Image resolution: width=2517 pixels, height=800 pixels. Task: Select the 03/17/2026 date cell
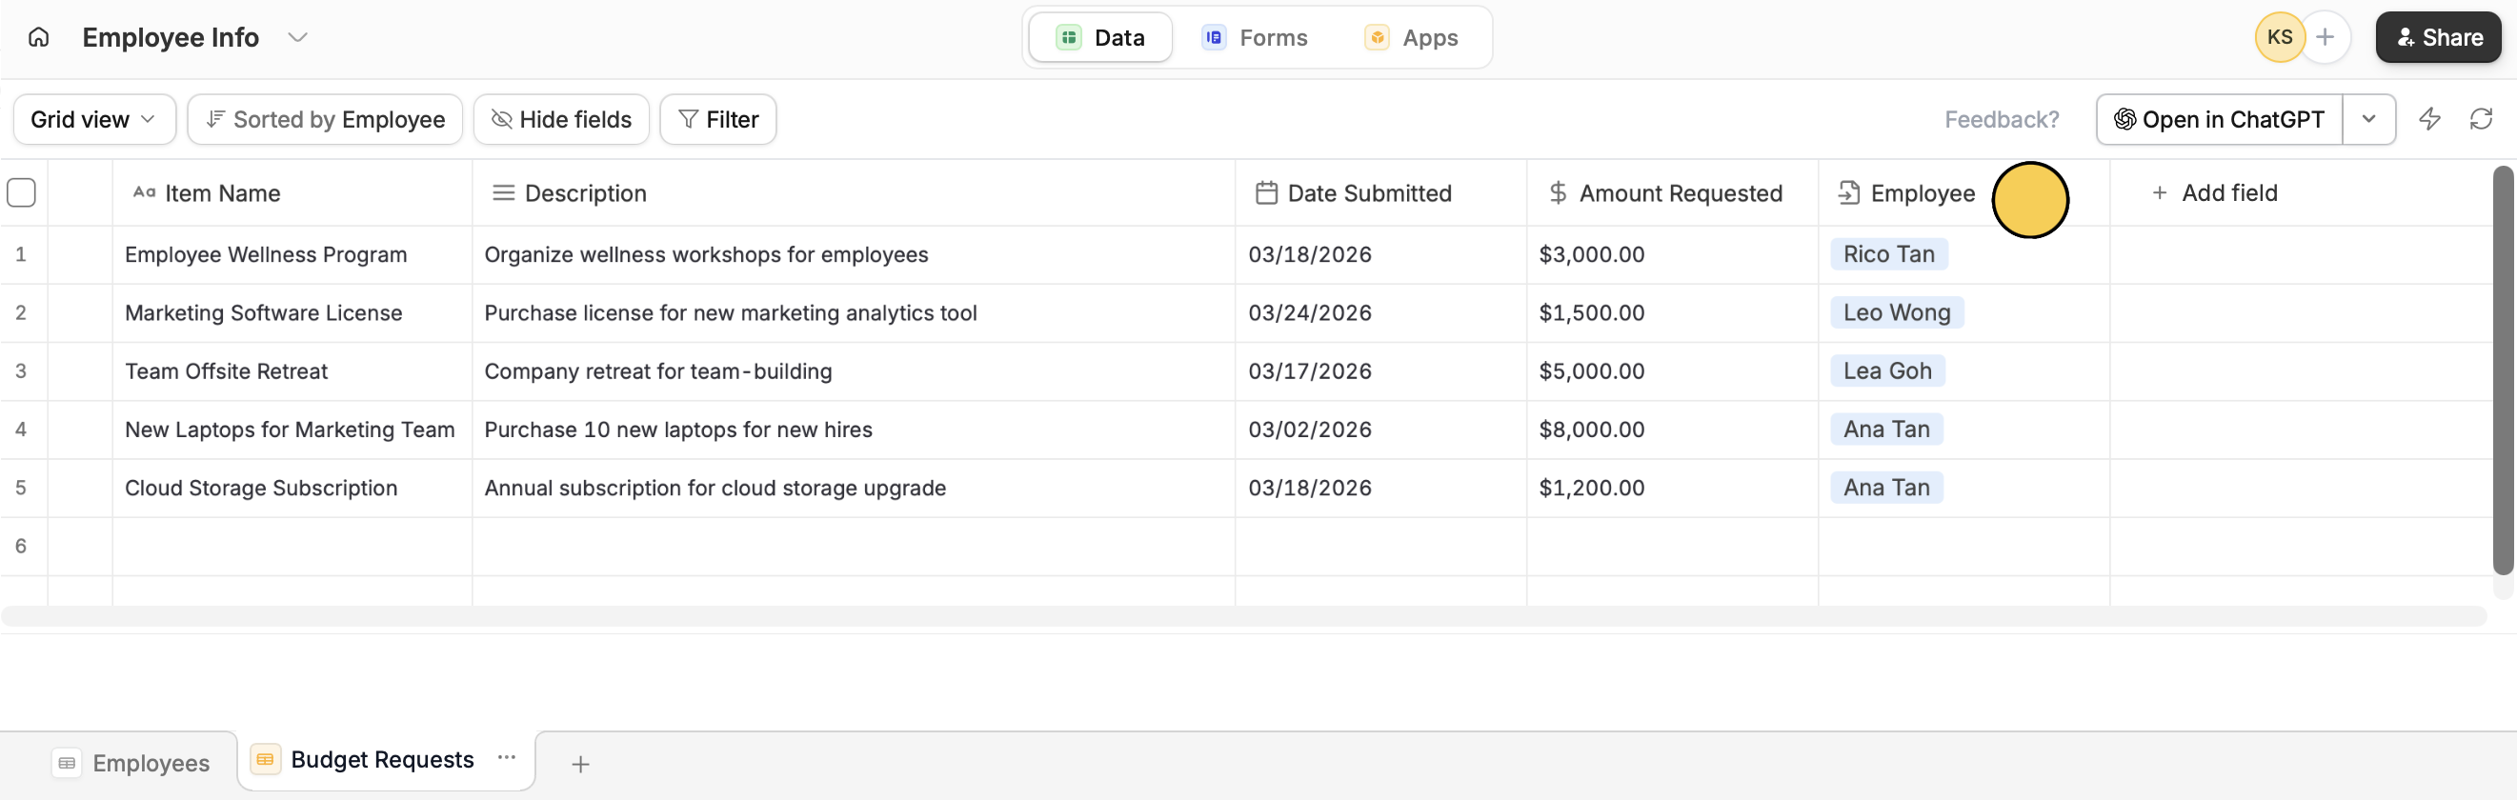pyautogui.click(x=1380, y=371)
